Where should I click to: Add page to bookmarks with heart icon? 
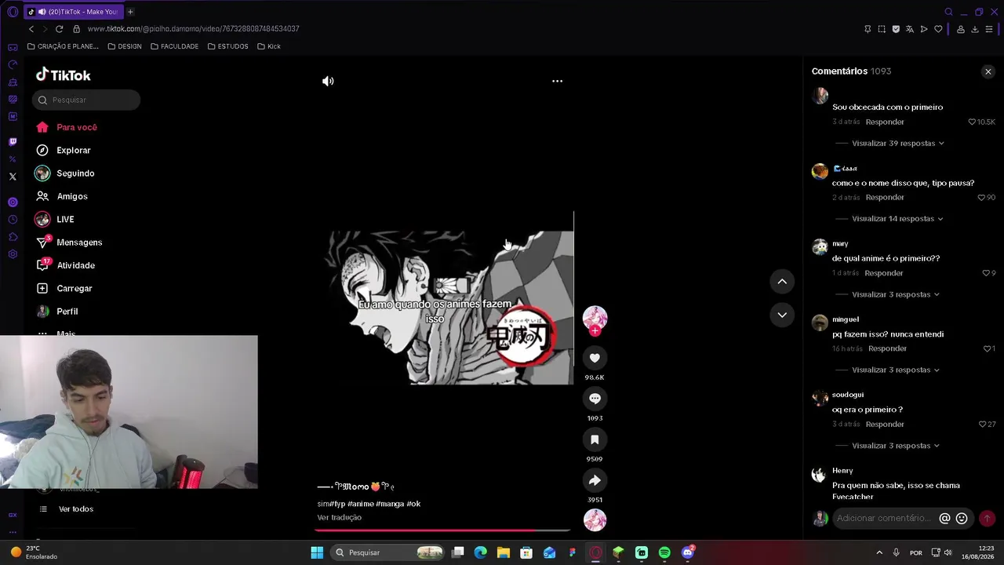[938, 29]
